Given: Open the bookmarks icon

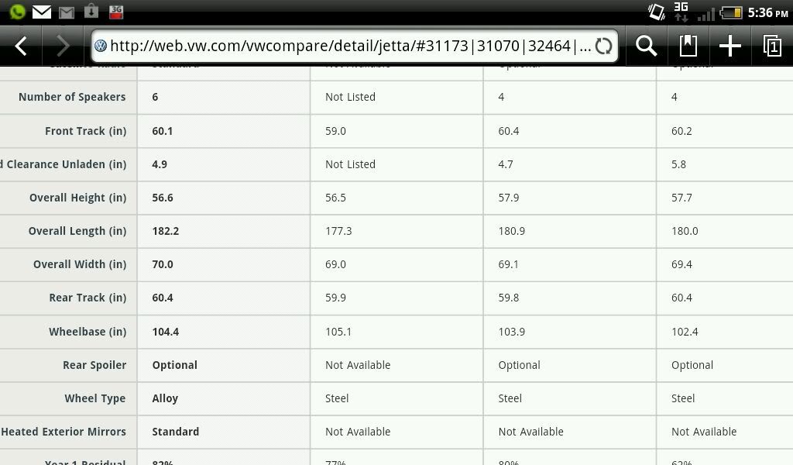Looking at the screenshot, I should (688, 46).
